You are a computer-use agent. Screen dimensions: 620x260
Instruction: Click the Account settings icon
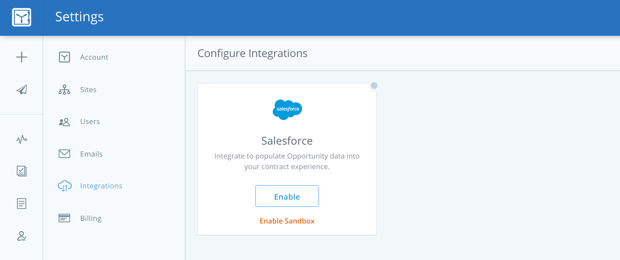click(64, 57)
